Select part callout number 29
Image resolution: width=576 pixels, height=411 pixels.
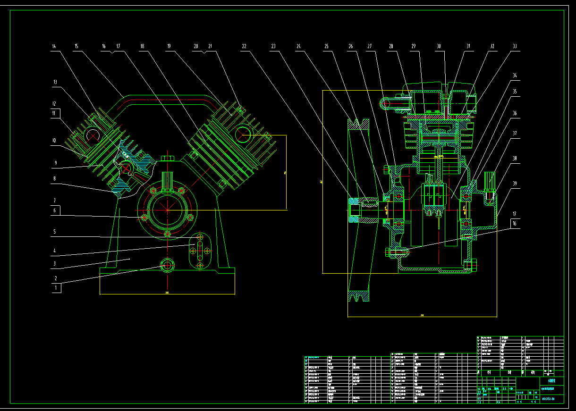point(413,46)
